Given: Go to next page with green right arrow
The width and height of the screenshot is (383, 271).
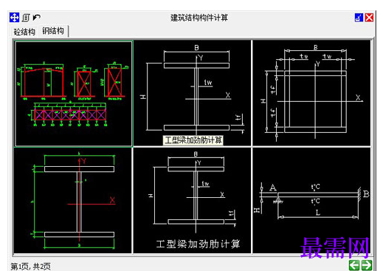Looking at the screenshot, I should click(x=367, y=265).
